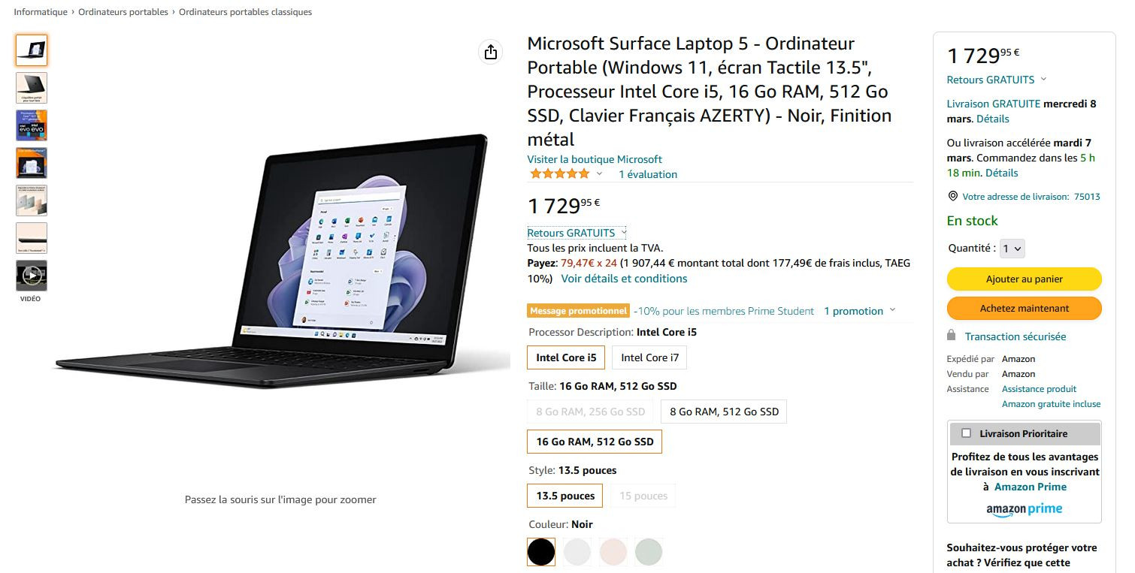Check the Livraison Prioritaire checkbox
The width and height of the screenshot is (1135, 573).
point(966,433)
